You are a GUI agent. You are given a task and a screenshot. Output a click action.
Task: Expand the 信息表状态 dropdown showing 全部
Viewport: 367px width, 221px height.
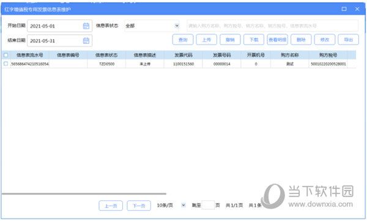click(177, 26)
